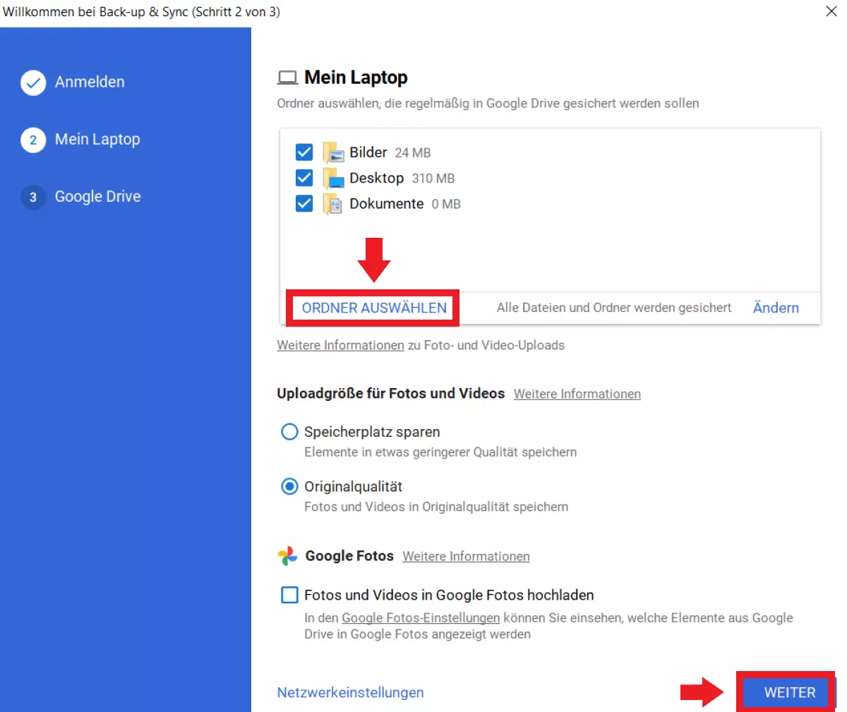Image resolution: width=847 pixels, height=712 pixels.
Task: Select the Mein Laptop sidebar step
Action: [97, 140]
